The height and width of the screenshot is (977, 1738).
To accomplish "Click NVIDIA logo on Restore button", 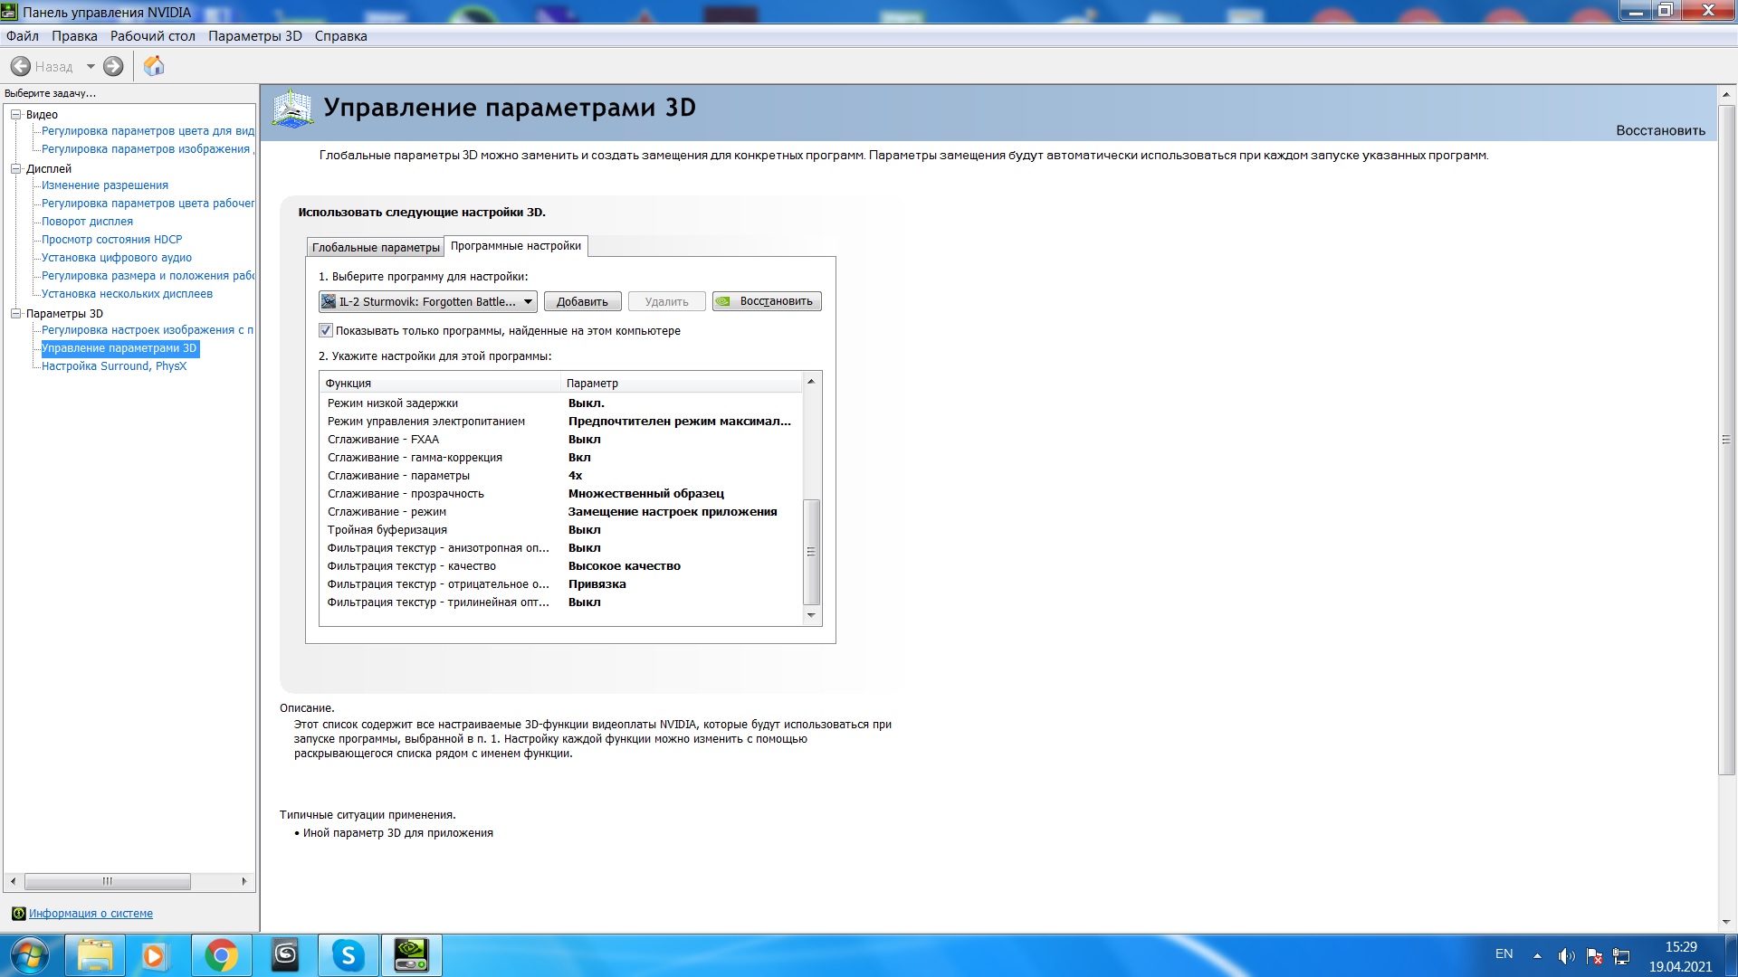I will click(723, 301).
